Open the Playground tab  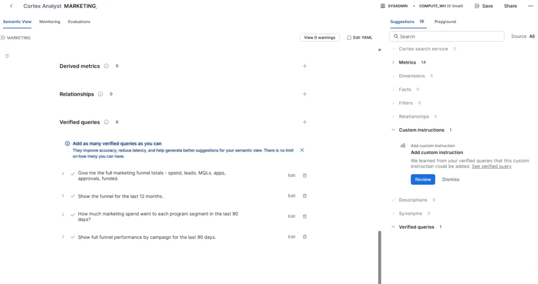tap(446, 22)
